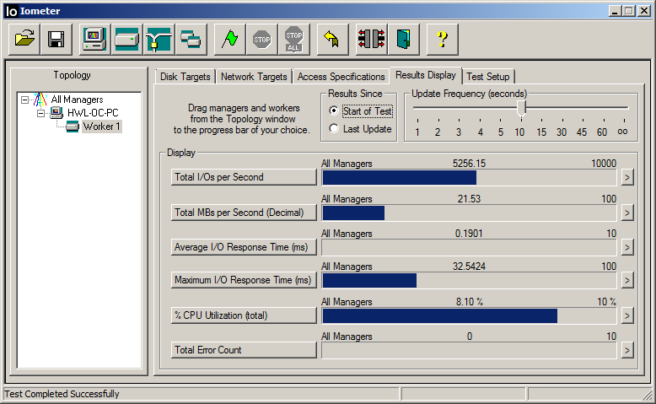The height and width of the screenshot is (404, 656).
Task: Select All Managers in the Topology tree
Action: click(x=77, y=100)
